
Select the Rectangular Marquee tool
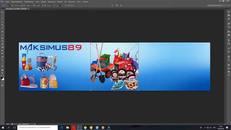pyautogui.click(x=2, y=16)
